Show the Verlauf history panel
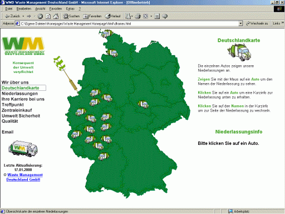Viewport: 285px width, 214px height. (112, 16)
